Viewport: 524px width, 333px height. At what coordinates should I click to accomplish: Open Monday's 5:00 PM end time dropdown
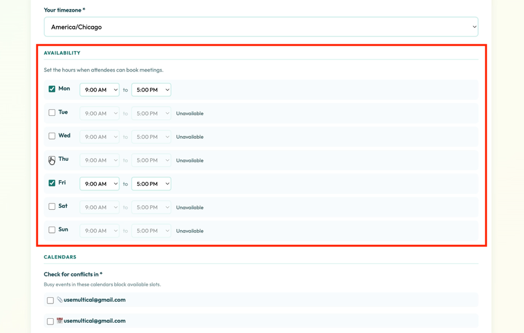tap(151, 89)
